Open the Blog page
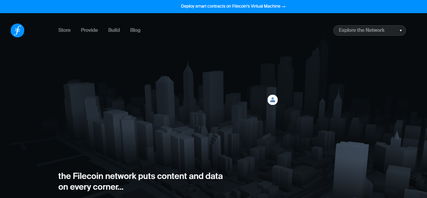 coord(135,30)
